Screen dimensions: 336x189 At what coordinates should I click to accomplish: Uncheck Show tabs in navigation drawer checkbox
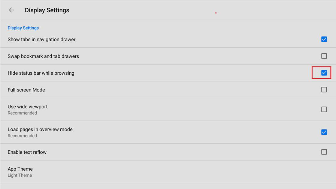324,39
